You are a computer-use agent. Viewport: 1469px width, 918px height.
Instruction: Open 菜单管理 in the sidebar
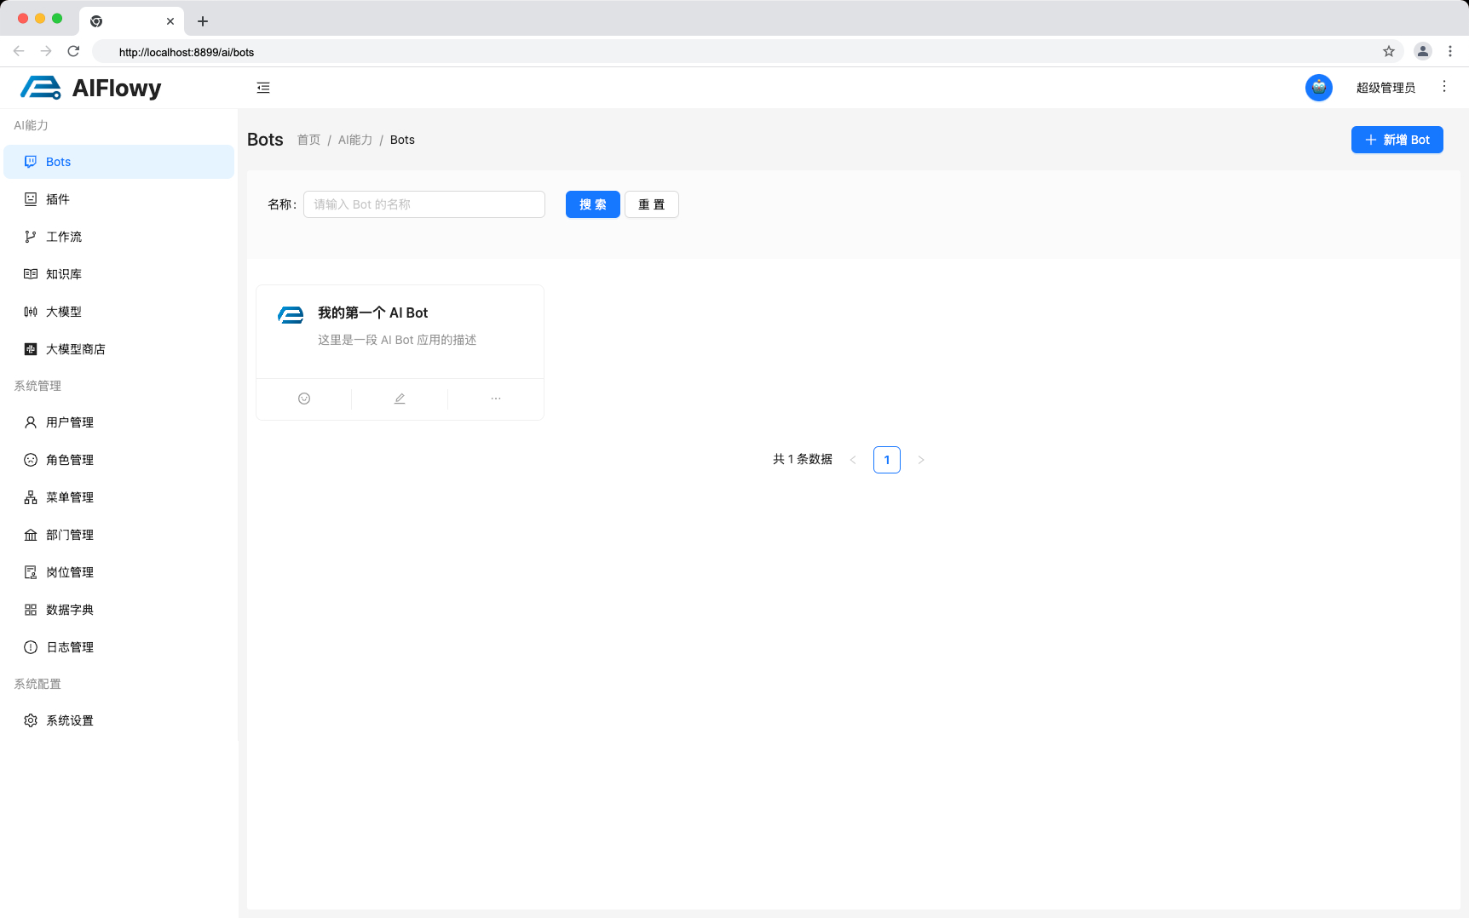pos(70,496)
